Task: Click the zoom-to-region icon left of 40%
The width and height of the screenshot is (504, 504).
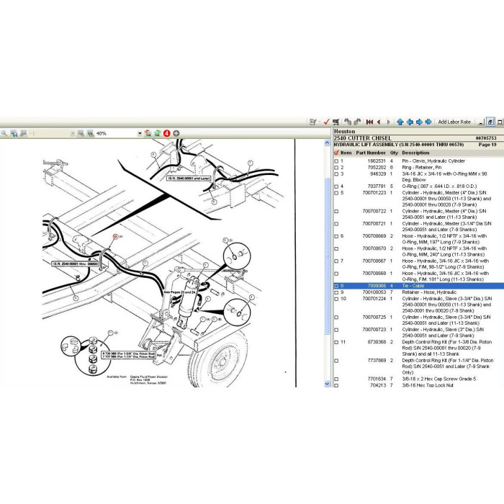Action: click(x=81, y=133)
